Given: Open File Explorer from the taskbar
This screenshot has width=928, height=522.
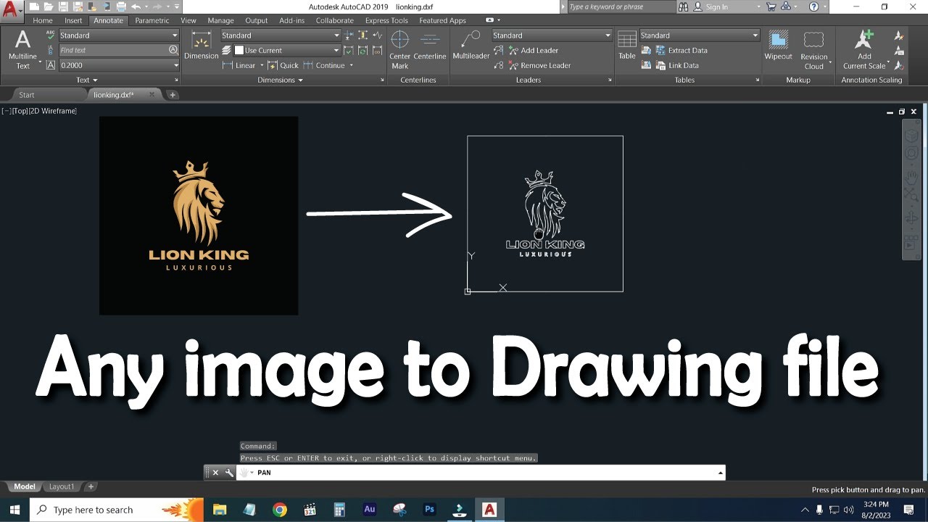Looking at the screenshot, I should 220,510.
